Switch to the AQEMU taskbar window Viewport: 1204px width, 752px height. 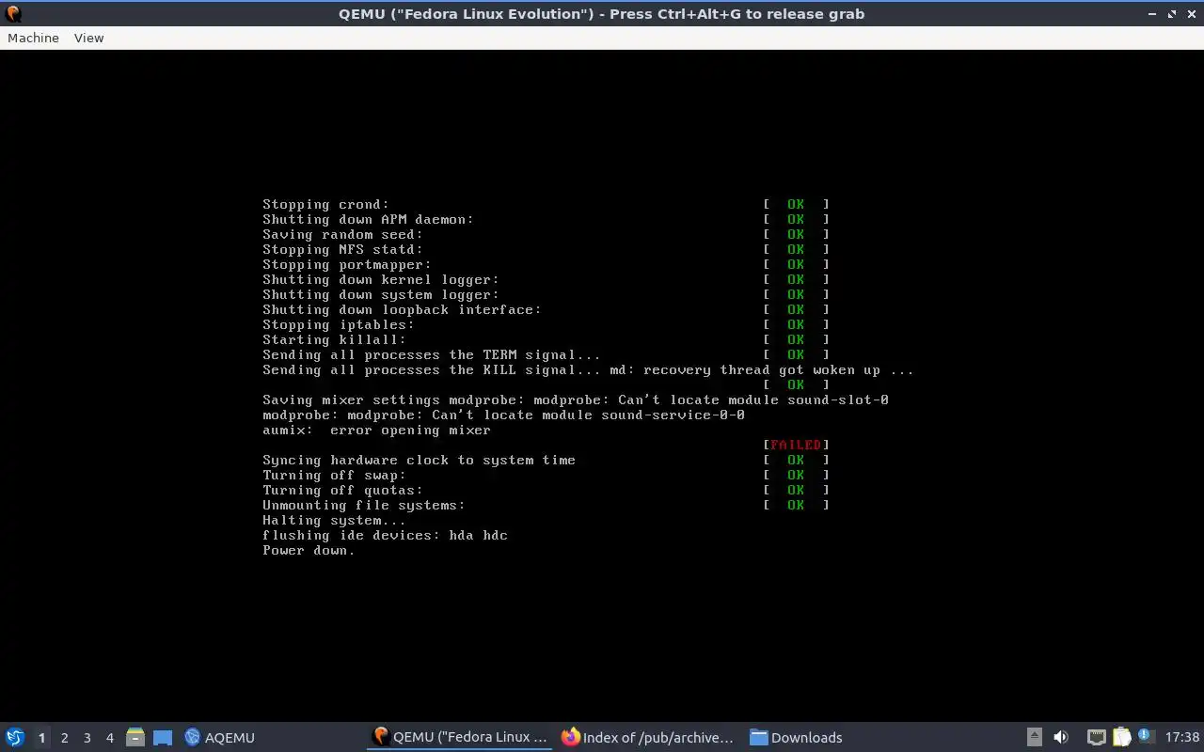[x=220, y=737]
